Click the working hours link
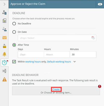 (x=33, y=62)
